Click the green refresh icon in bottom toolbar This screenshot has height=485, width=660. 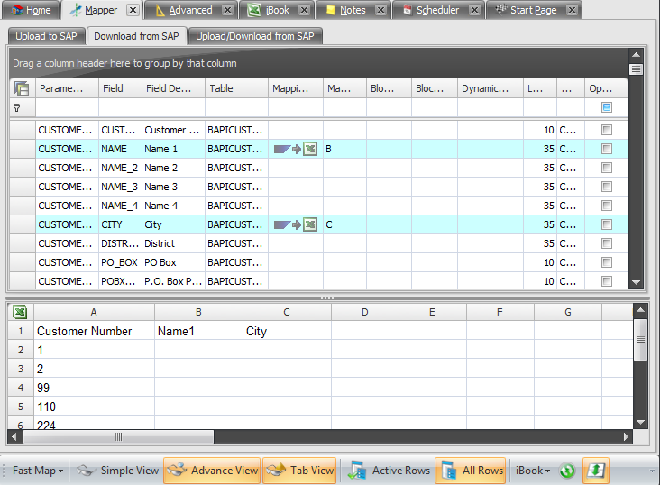pos(567,471)
